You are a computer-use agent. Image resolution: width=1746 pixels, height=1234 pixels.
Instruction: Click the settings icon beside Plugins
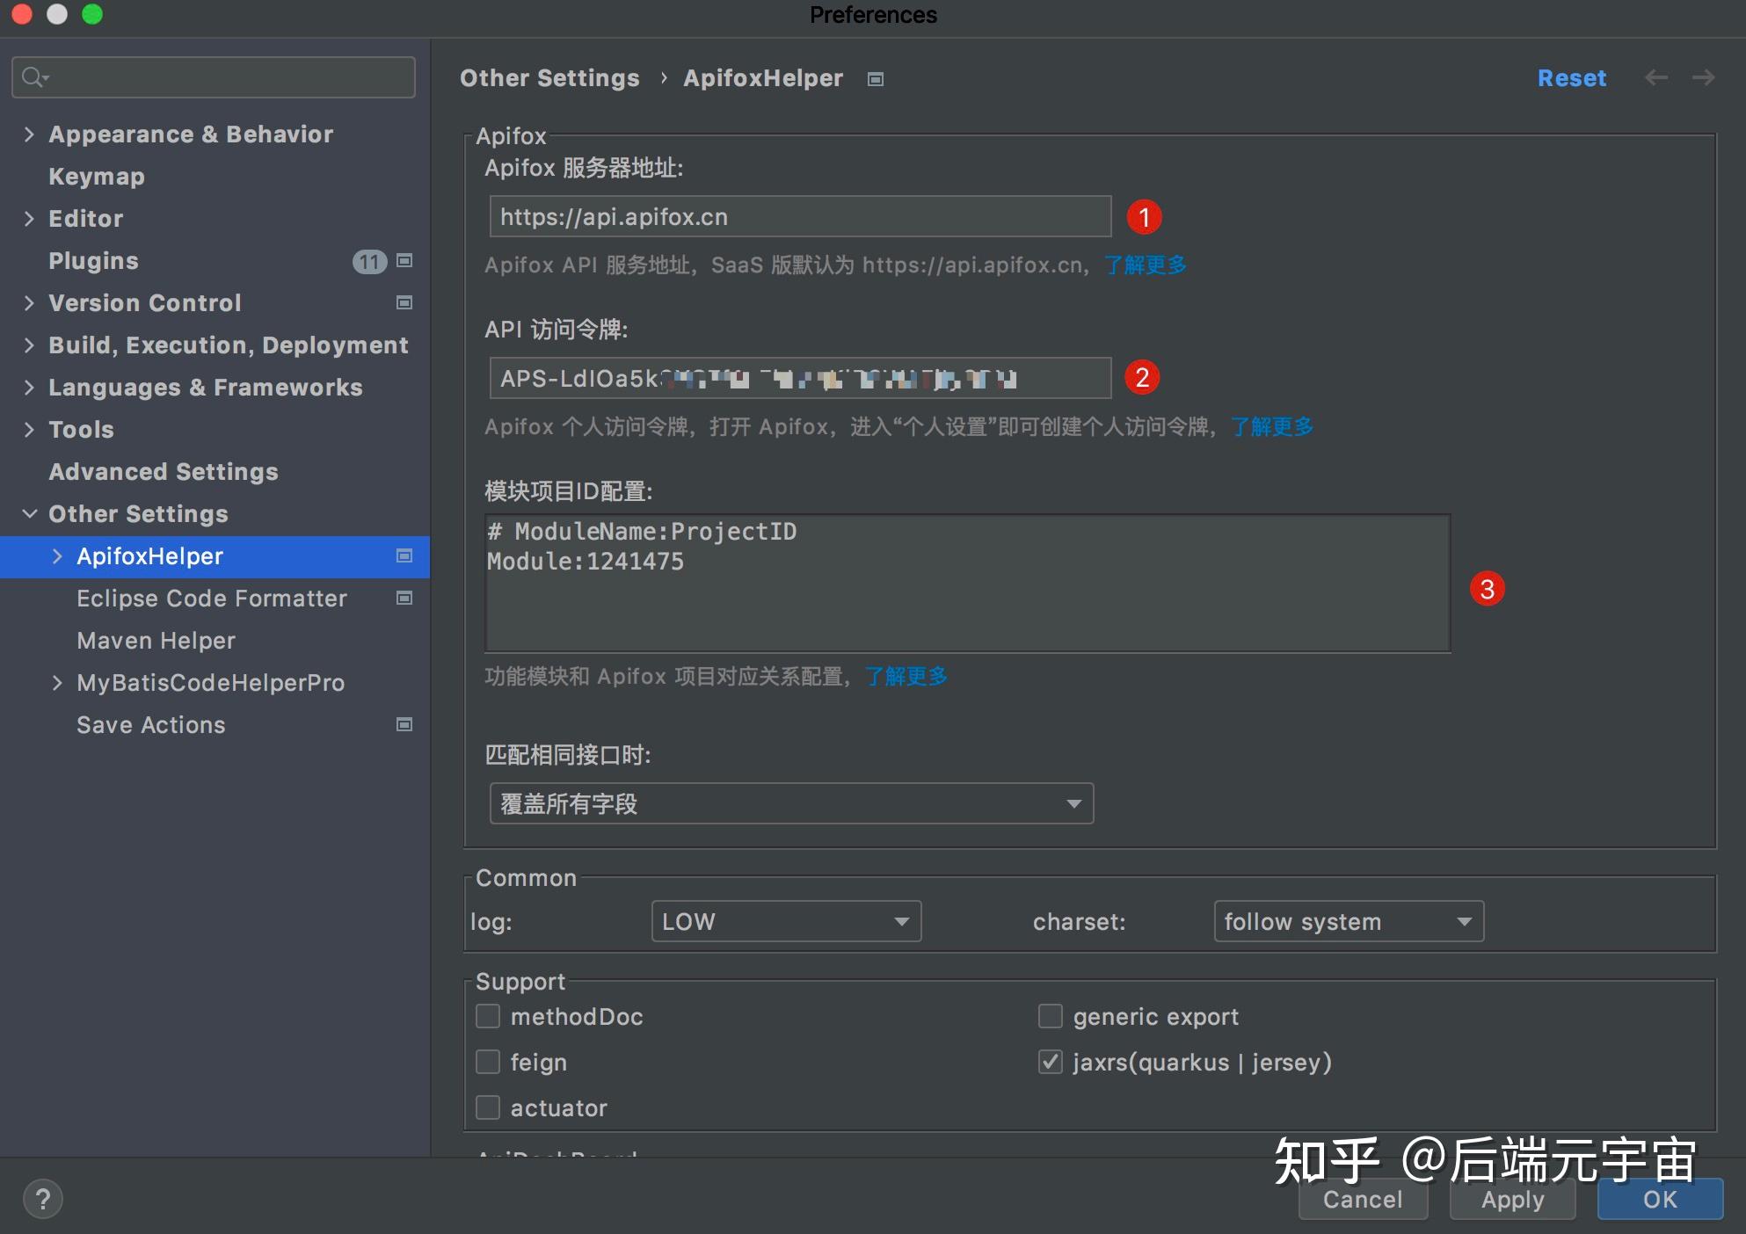point(404,261)
